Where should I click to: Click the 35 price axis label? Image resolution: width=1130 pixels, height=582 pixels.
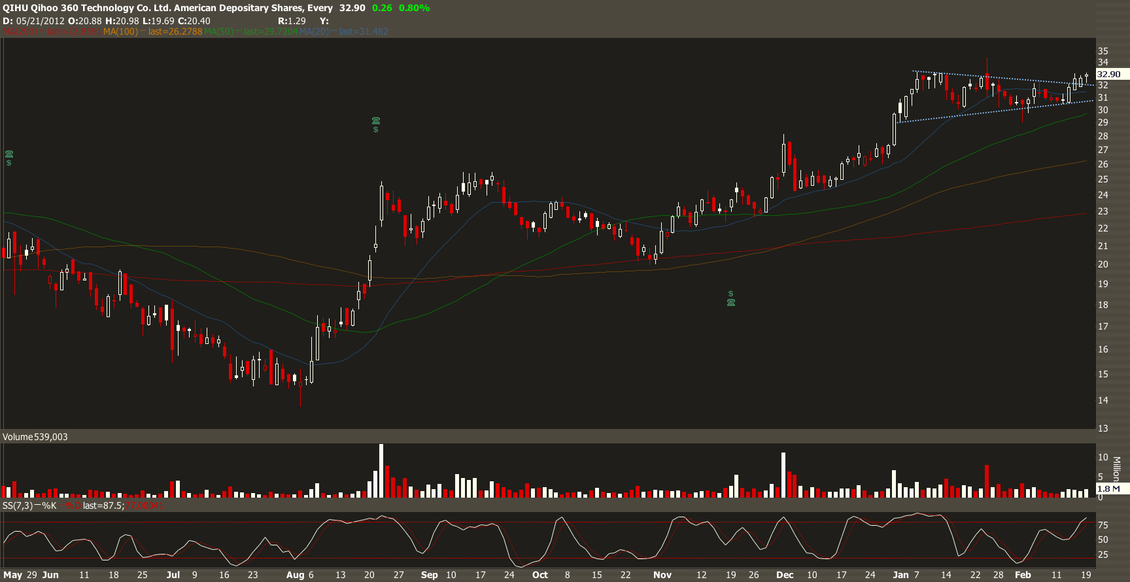1103,51
